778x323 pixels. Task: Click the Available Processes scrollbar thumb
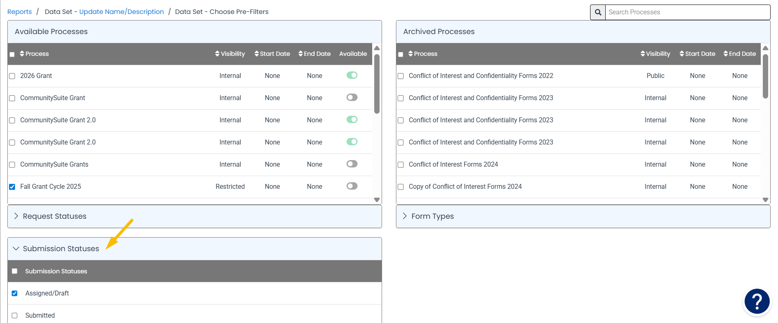coord(377,84)
